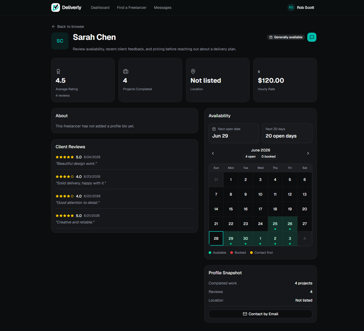
Task: Click the Deliverly logo icon
Action: tap(56, 7)
